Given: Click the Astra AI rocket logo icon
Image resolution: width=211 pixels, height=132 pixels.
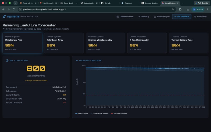Looking at the screenshot, I should tap(4, 16).
